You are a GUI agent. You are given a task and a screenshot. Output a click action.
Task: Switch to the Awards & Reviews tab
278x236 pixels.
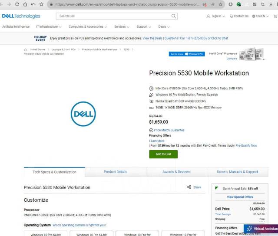pos(176,172)
